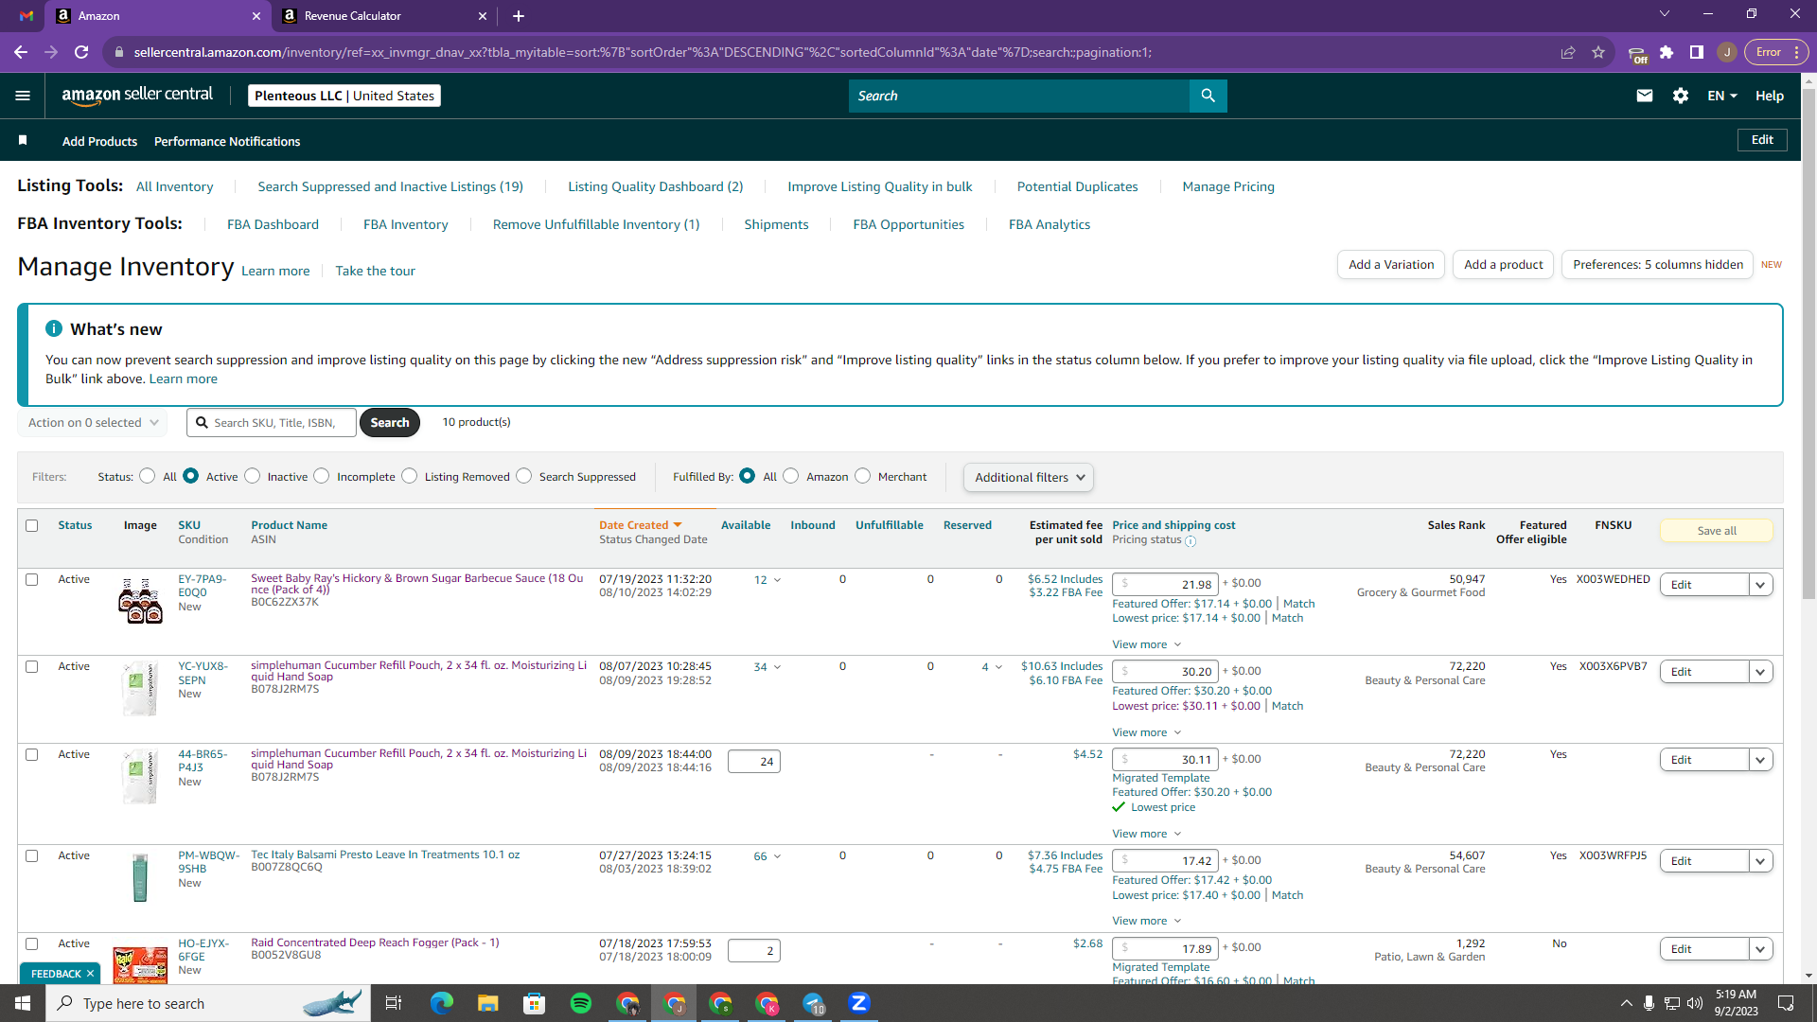Click the Save all button

(x=1717, y=531)
